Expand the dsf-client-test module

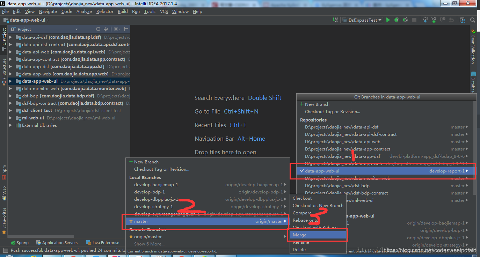point(10,111)
